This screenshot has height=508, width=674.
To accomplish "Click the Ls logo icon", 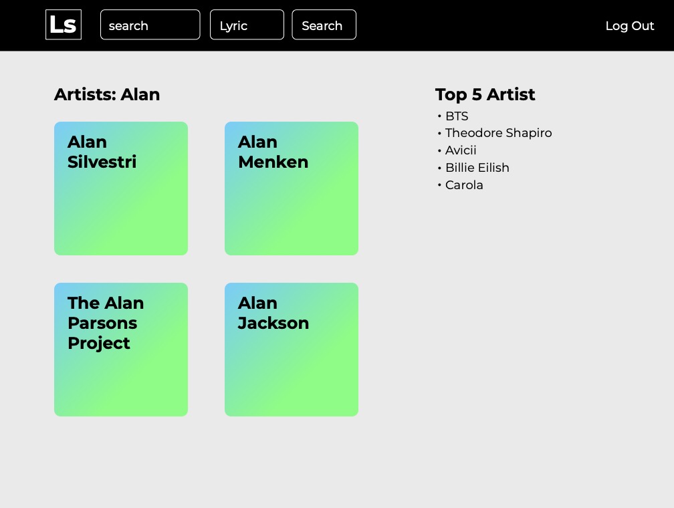I will tap(63, 25).
